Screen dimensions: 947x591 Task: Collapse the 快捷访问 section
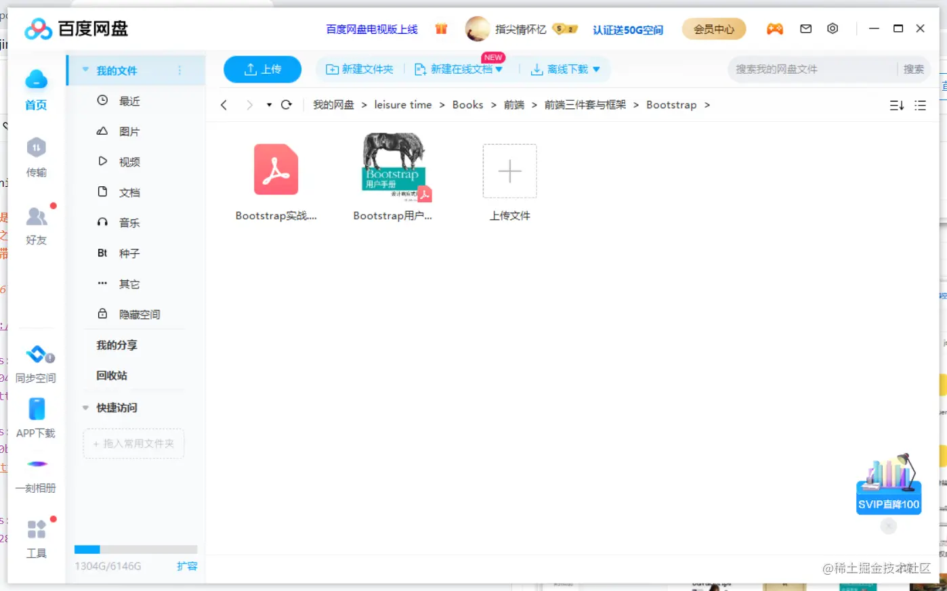(x=85, y=408)
